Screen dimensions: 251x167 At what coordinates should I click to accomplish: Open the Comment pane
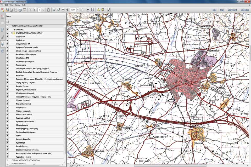click(x=232, y=10)
